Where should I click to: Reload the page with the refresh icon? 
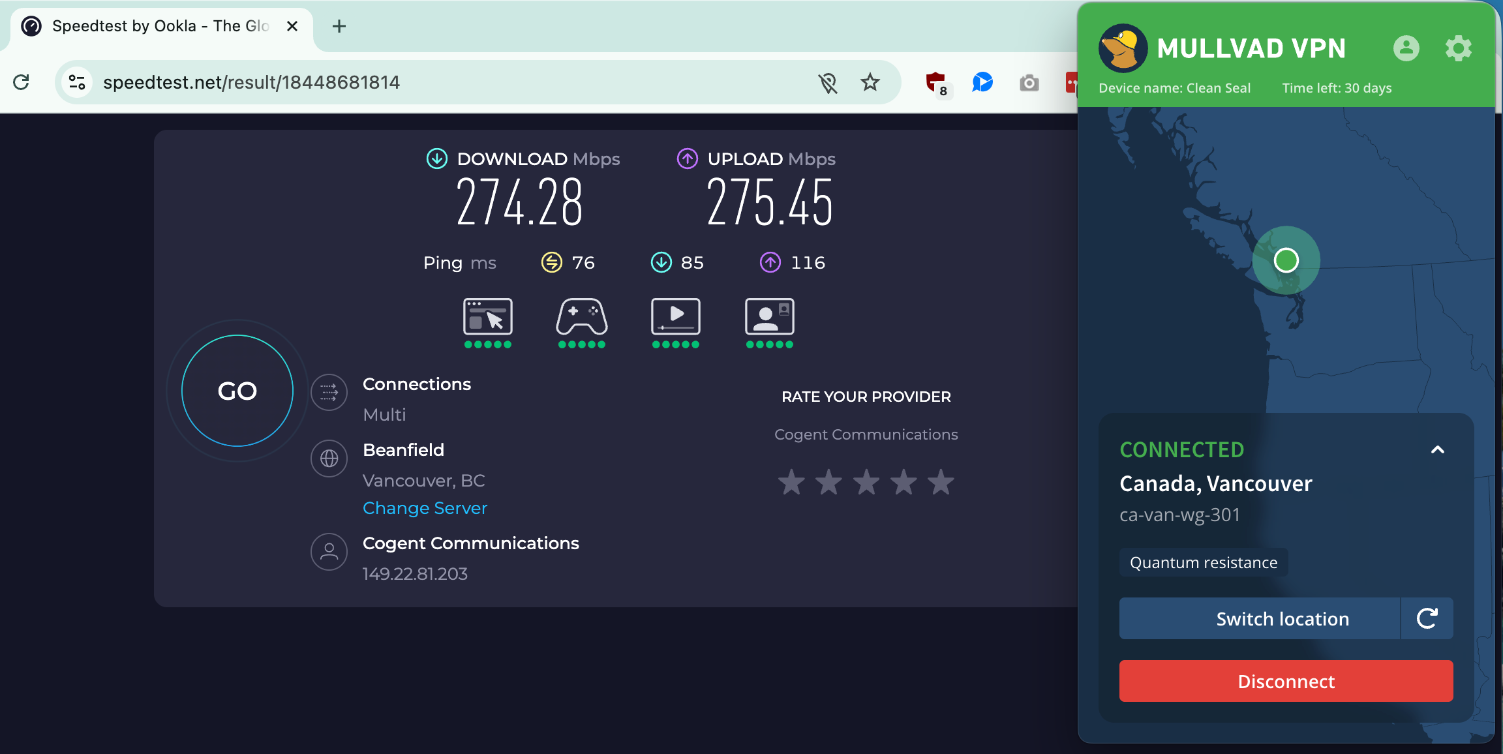[x=22, y=82]
